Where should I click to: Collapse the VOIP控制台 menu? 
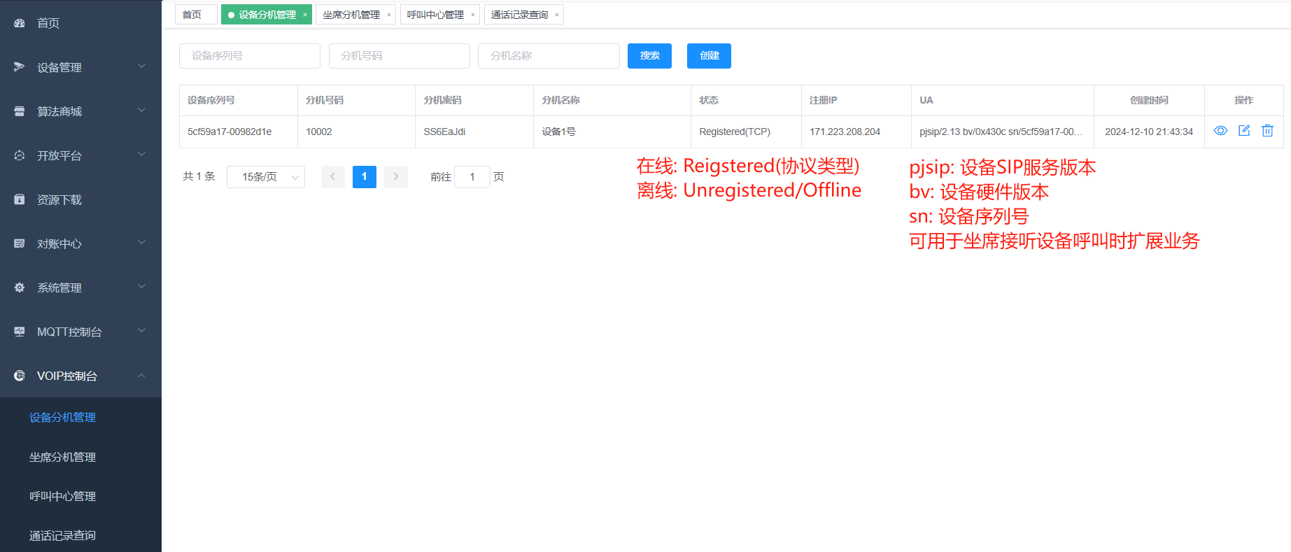click(x=141, y=376)
